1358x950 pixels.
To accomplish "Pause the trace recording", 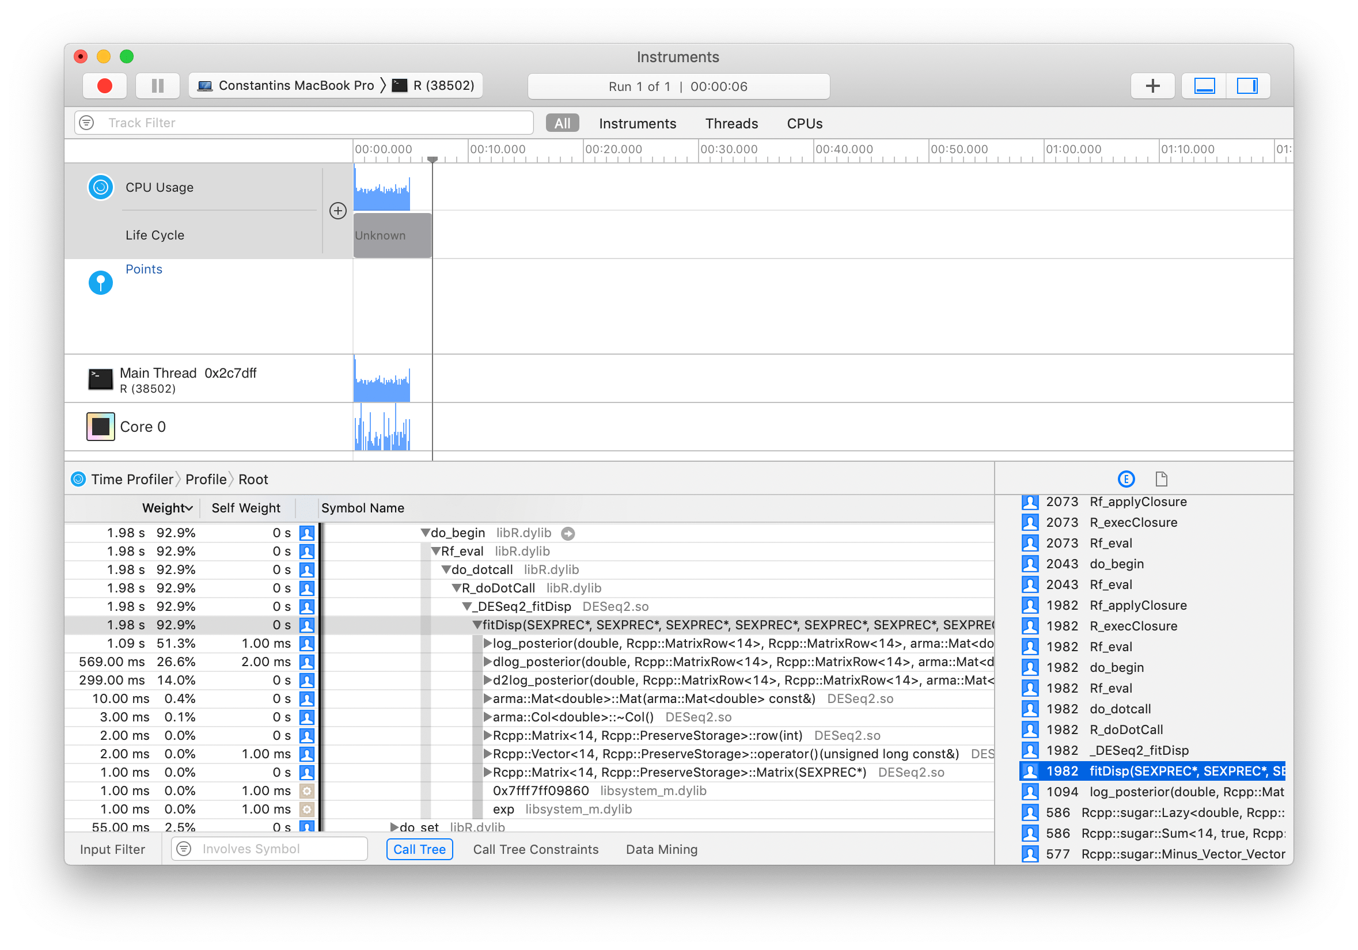I will (157, 85).
